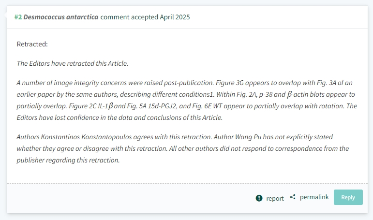Select 'The Editors have retracted this Article' line
This screenshot has width=373, height=220.
point(72,63)
